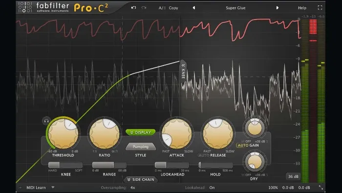
Task: Click the Threshold knob
Action: tap(63, 133)
